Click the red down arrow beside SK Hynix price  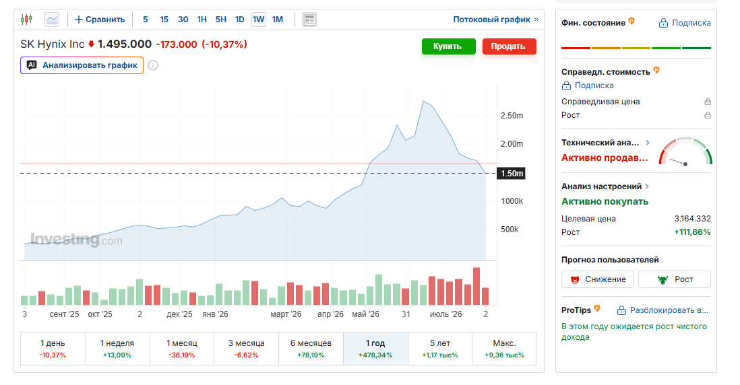(92, 44)
